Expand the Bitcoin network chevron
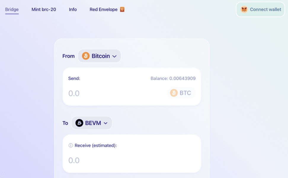 [114, 56]
